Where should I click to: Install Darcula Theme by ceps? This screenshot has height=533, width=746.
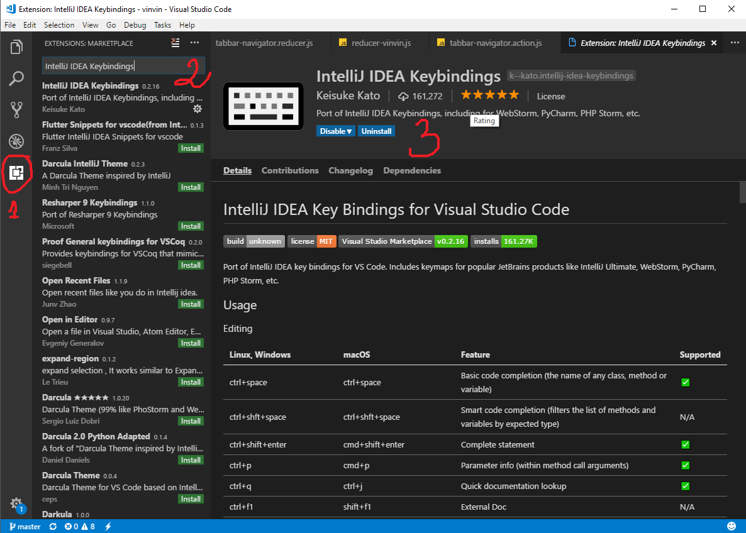click(191, 499)
